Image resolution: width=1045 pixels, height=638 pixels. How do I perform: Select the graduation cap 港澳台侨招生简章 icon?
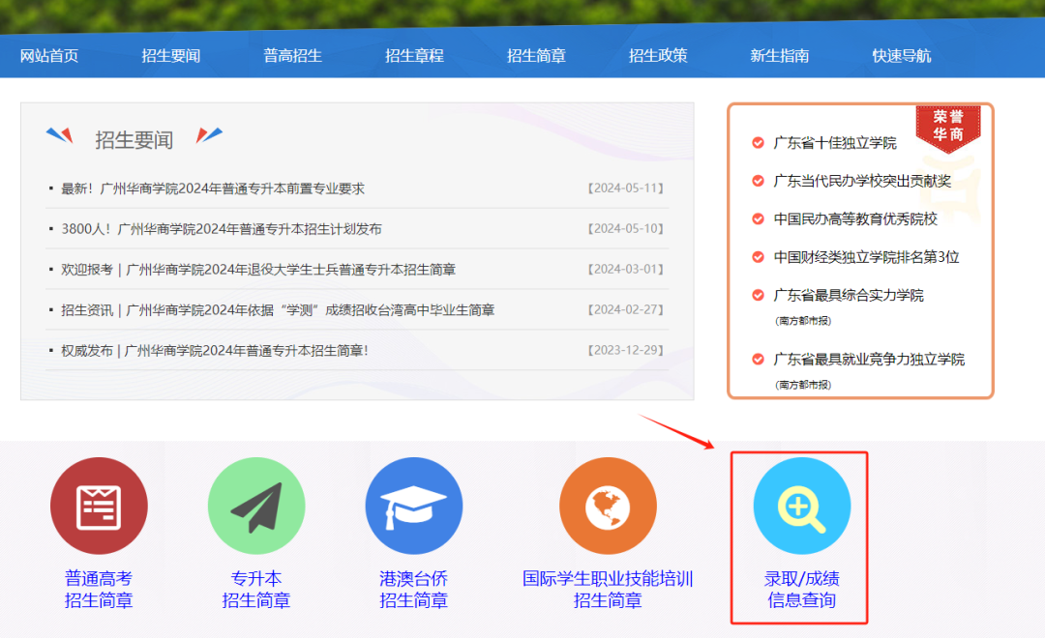(414, 504)
